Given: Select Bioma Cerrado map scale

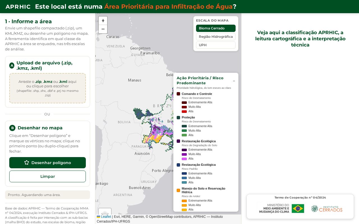Looking at the screenshot, I should 216,28.
